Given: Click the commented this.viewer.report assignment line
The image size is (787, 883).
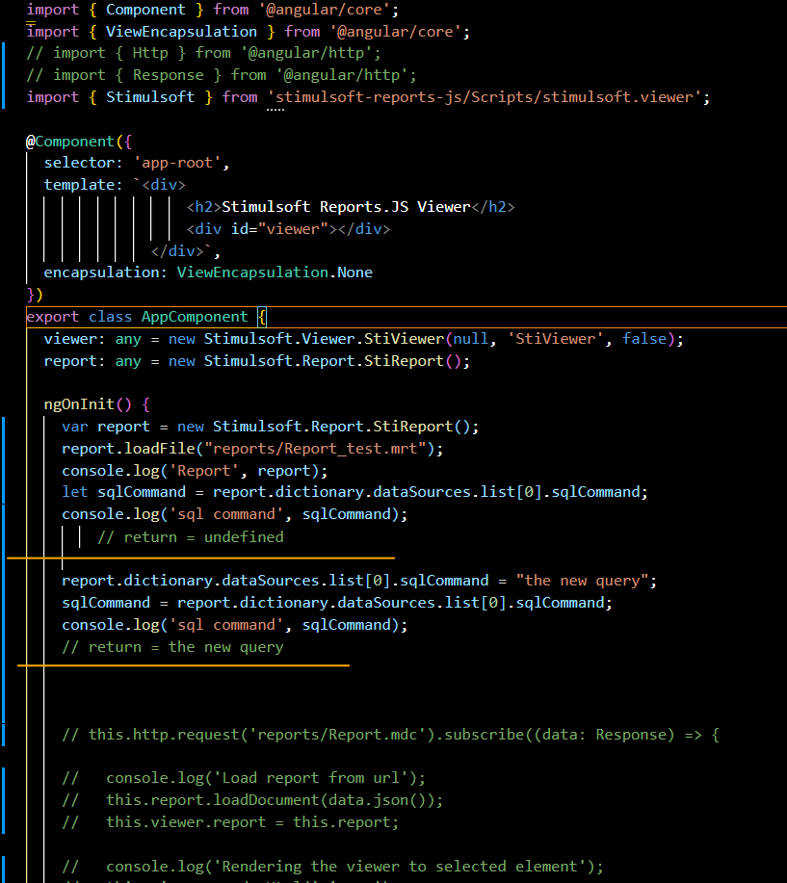Looking at the screenshot, I should click(x=230, y=822).
